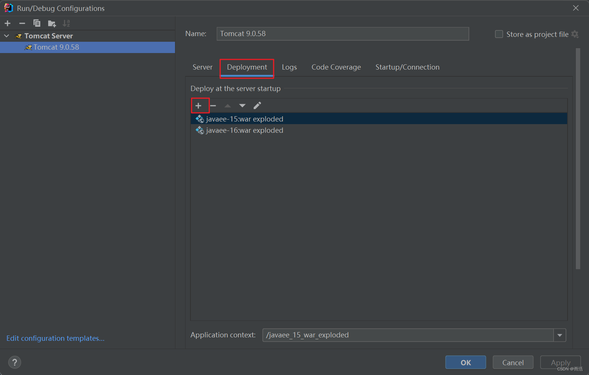Click the Apply button

pos(560,363)
